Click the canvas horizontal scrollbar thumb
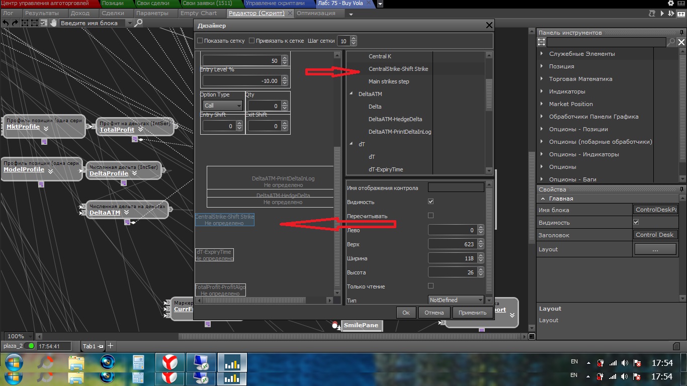Image resolution: width=687 pixels, height=386 pixels. point(352,336)
